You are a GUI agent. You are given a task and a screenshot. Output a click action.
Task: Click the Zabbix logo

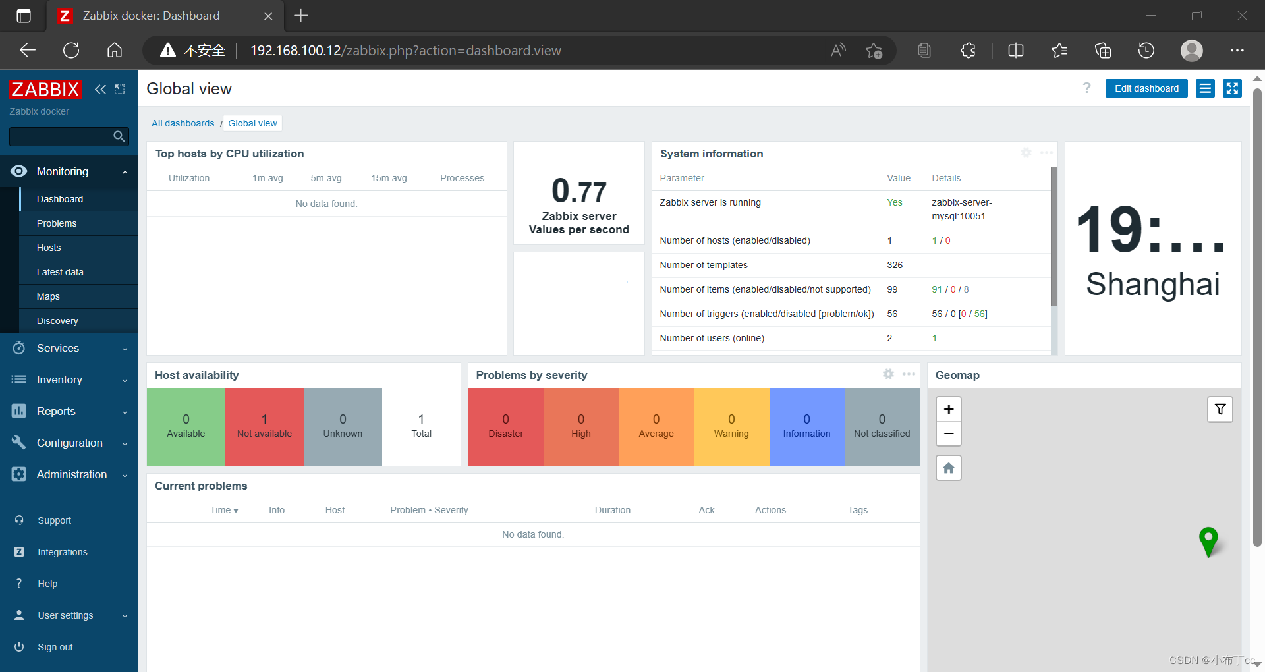click(45, 89)
